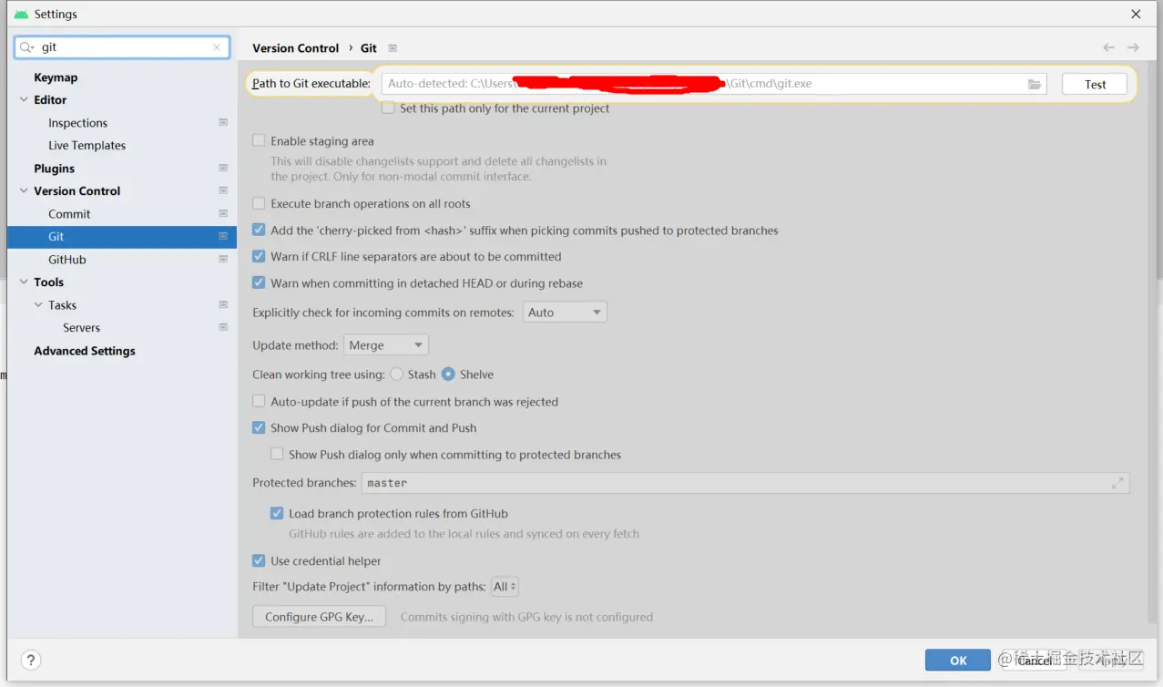This screenshot has height=687, width=1163.
Task: Collapse the Tasks tree node
Action: pyautogui.click(x=38, y=304)
